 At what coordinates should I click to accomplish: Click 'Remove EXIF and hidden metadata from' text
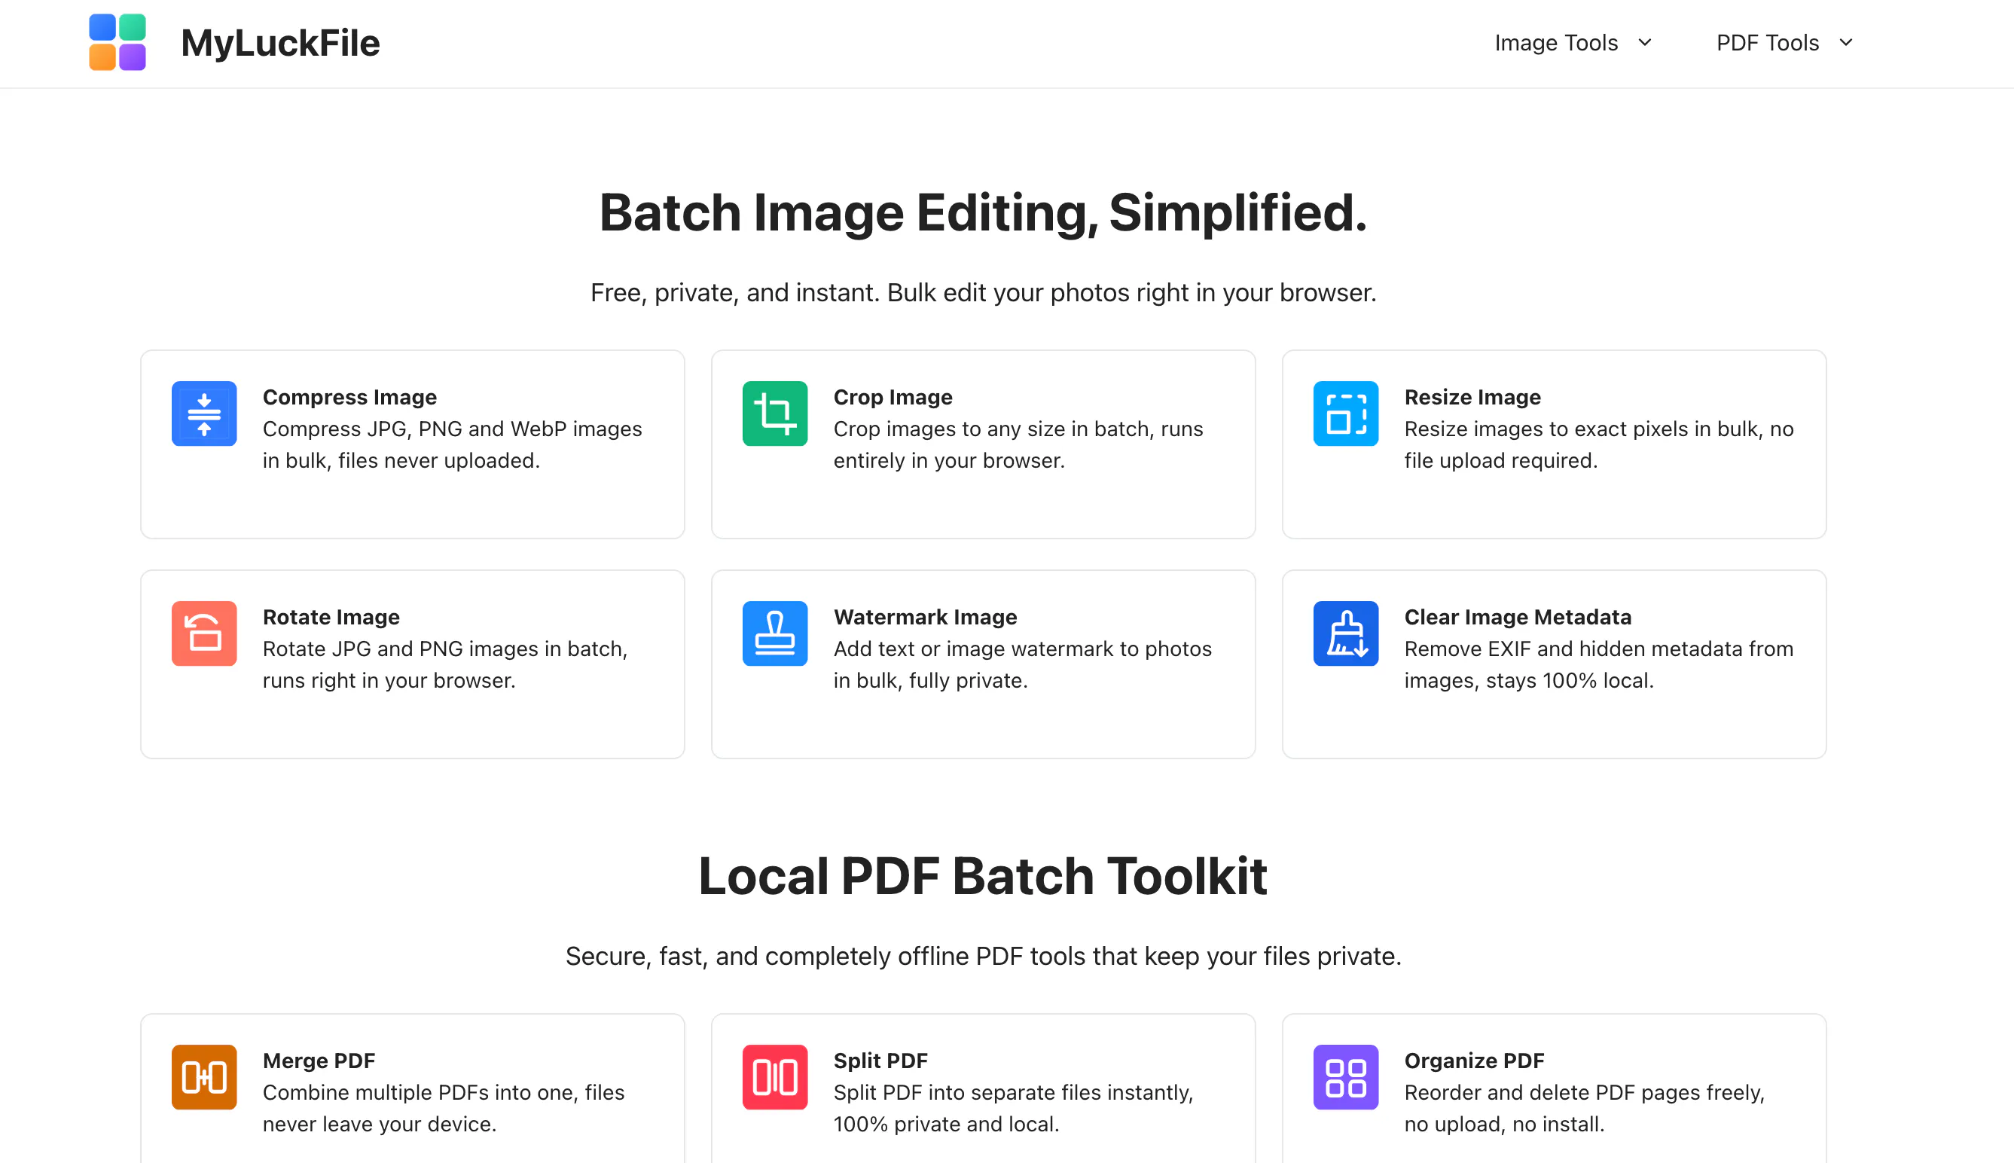click(x=1599, y=649)
